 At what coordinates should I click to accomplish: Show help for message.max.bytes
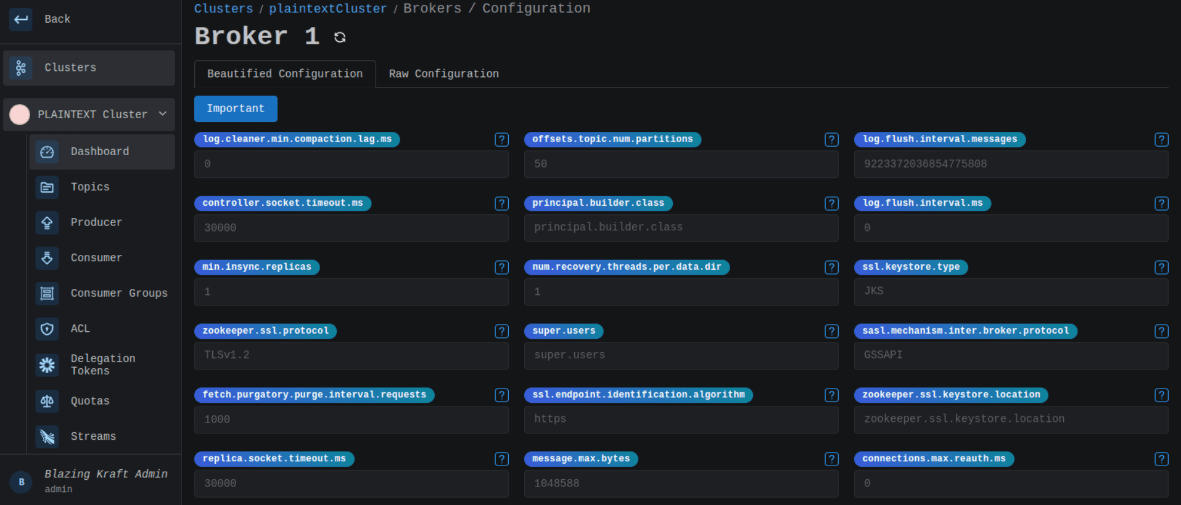tap(832, 459)
